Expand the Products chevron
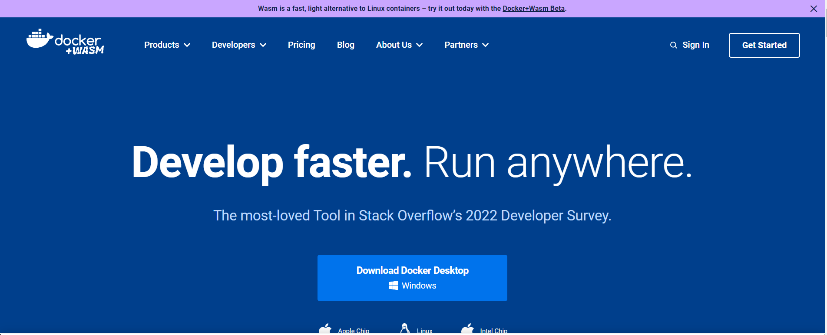This screenshot has height=335, width=827. tap(187, 45)
